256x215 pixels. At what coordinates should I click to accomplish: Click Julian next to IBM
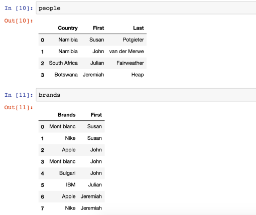coord(95,185)
